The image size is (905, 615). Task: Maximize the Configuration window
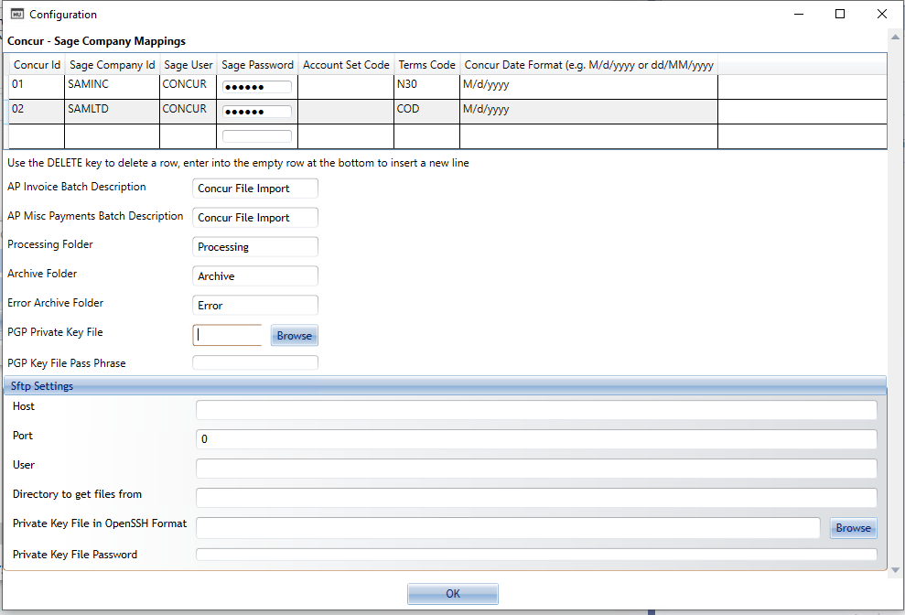click(840, 14)
